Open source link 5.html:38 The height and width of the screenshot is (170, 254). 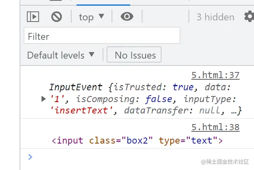[x=215, y=127]
